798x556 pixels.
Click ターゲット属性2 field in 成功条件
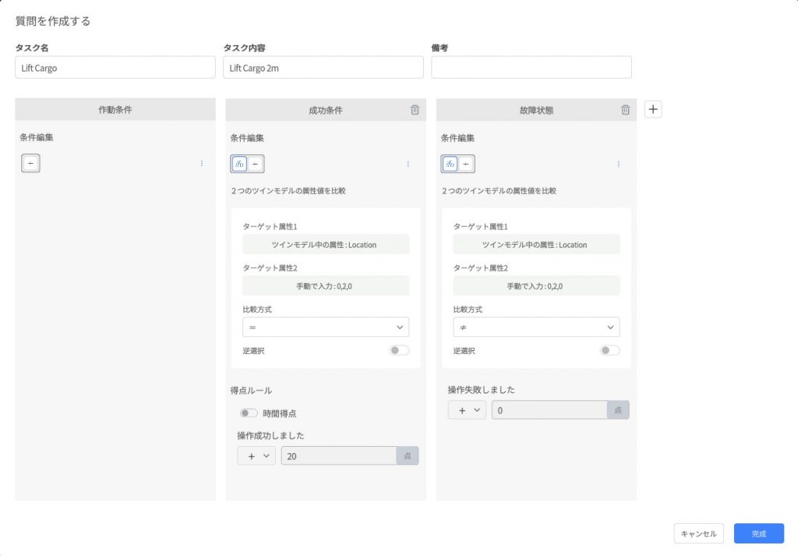click(x=326, y=286)
